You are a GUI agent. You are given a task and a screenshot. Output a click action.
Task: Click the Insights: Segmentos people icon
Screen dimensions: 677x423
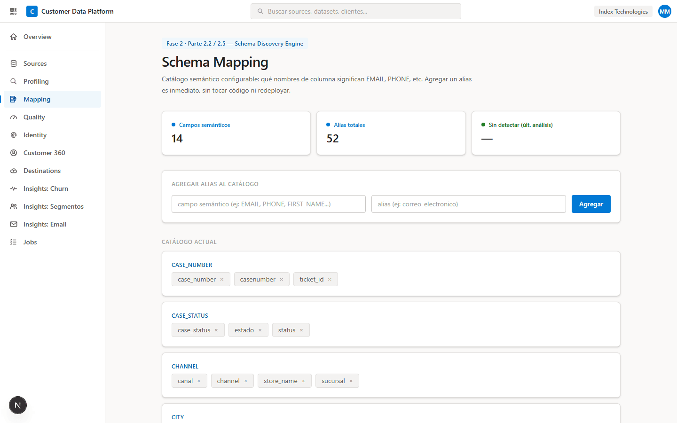14,206
